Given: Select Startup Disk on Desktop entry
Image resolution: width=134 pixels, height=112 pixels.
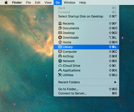Looking at the screenshot, I should [x=86, y=16].
